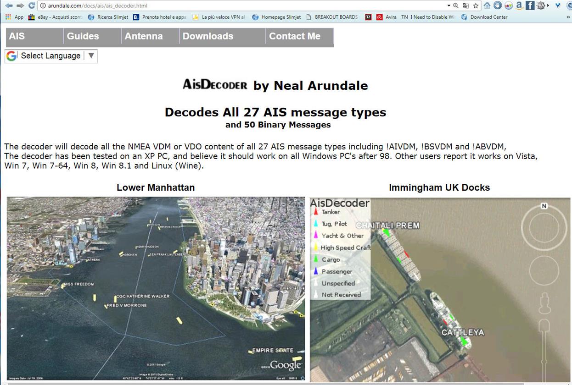Click the cyan Tug, Pilot legend marker
The height and width of the screenshot is (385, 572).
pos(316,224)
